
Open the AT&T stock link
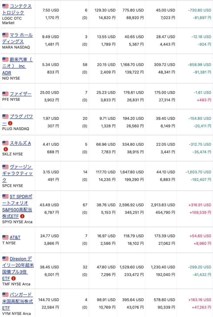(15, 237)
